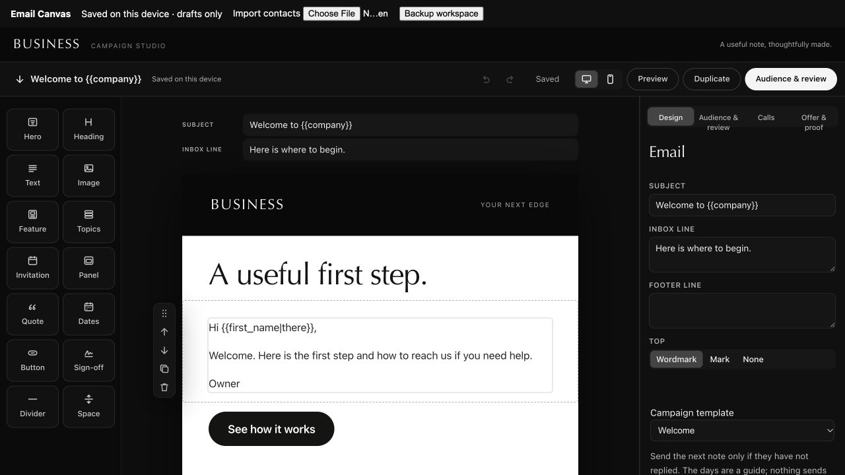The image size is (845, 475).
Task: Open the Calls tab
Action: click(766, 117)
